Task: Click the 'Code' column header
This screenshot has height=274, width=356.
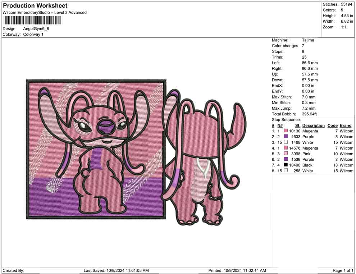Action: [332, 125]
